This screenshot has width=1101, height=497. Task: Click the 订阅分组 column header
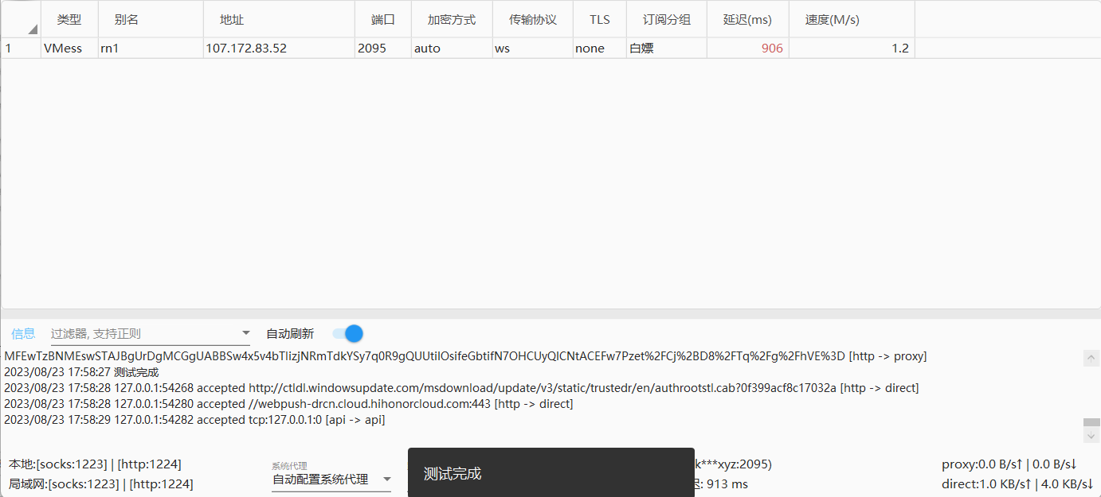666,20
